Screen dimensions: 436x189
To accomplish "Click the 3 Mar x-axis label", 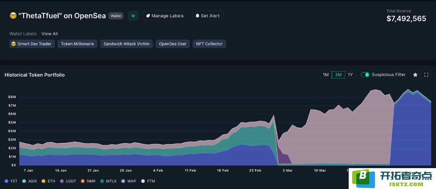I will pos(288,171).
